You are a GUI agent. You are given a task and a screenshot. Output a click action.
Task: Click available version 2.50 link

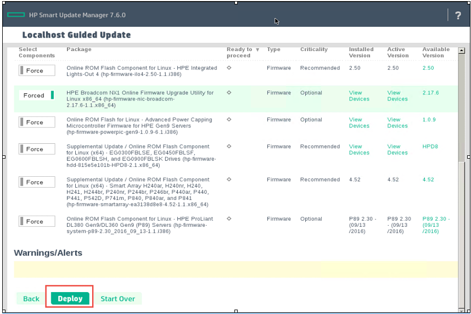tap(428, 68)
